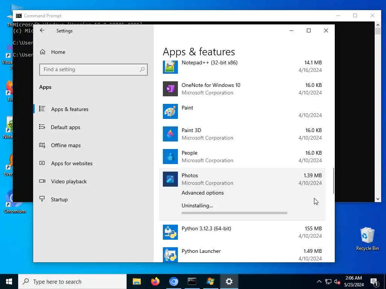This screenshot has width=386, height=289.
Task: Click the Apps list scrollbar thumb
Action: 334,181
